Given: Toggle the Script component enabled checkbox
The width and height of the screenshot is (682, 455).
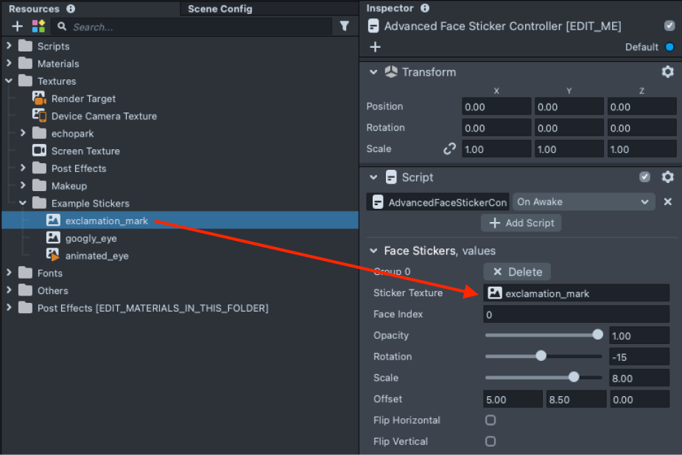Looking at the screenshot, I should tap(645, 177).
